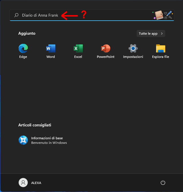Show all apps via Tutte le app
This screenshot has height=192, width=183.
point(151,34)
